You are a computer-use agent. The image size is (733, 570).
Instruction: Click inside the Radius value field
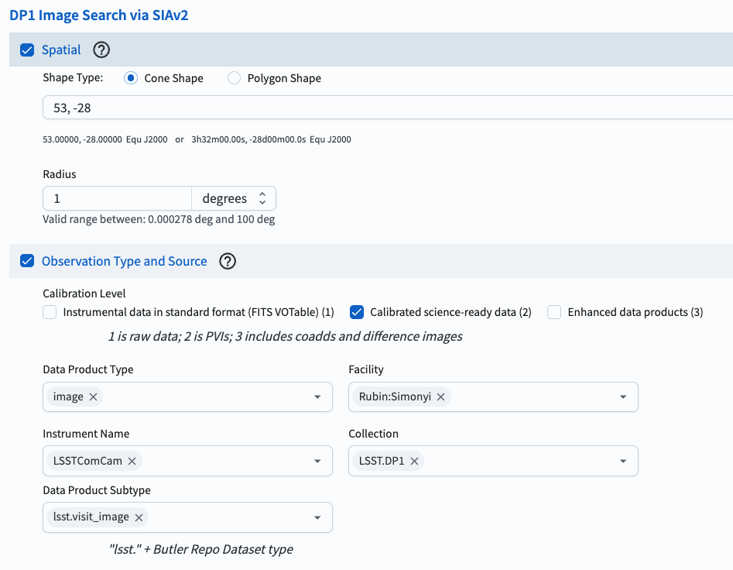(116, 198)
